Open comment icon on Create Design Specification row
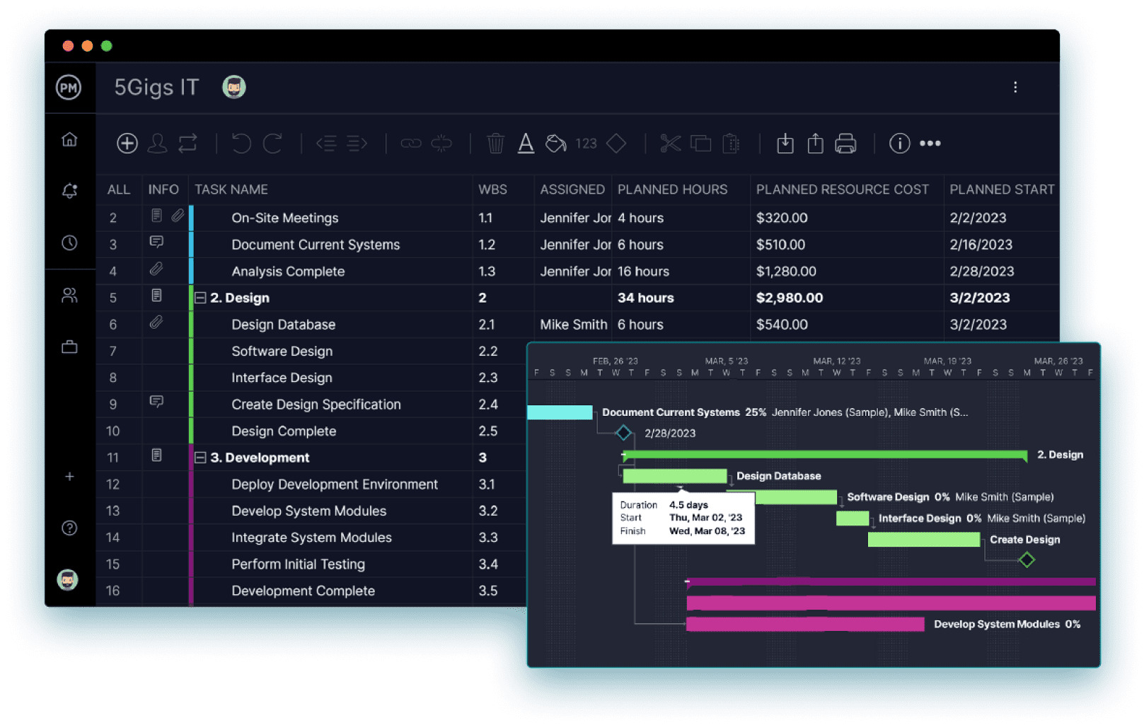The image size is (1144, 725). click(x=156, y=402)
